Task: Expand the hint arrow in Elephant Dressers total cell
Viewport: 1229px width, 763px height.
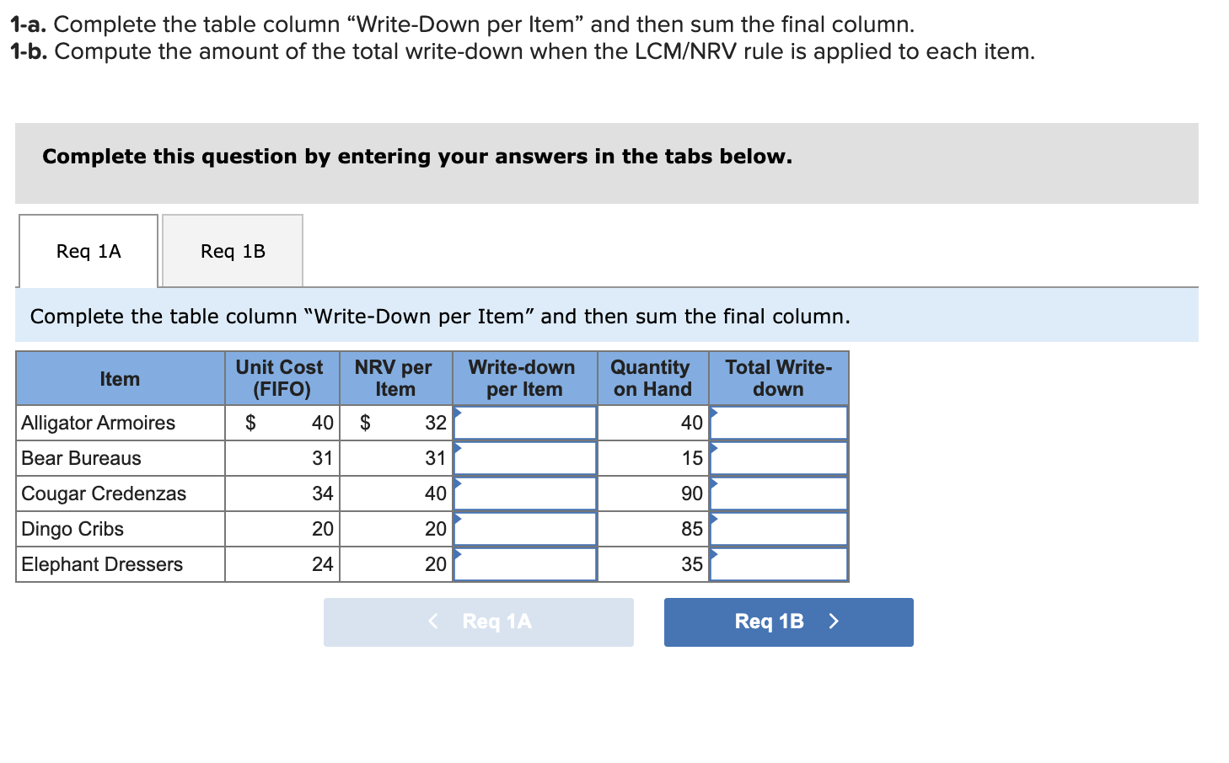Action: pos(714,554)
